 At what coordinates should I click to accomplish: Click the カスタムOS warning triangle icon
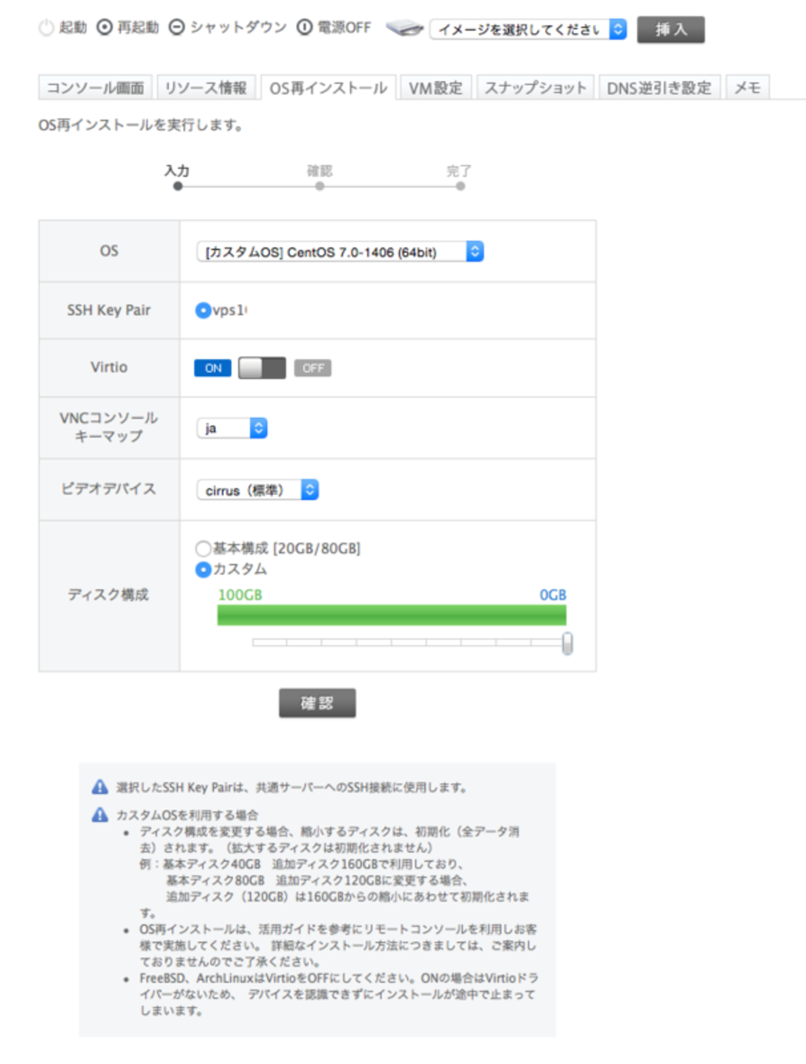[x=100, y=814]
